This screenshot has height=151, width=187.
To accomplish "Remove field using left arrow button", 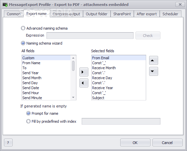I will (x=84, y=83).
